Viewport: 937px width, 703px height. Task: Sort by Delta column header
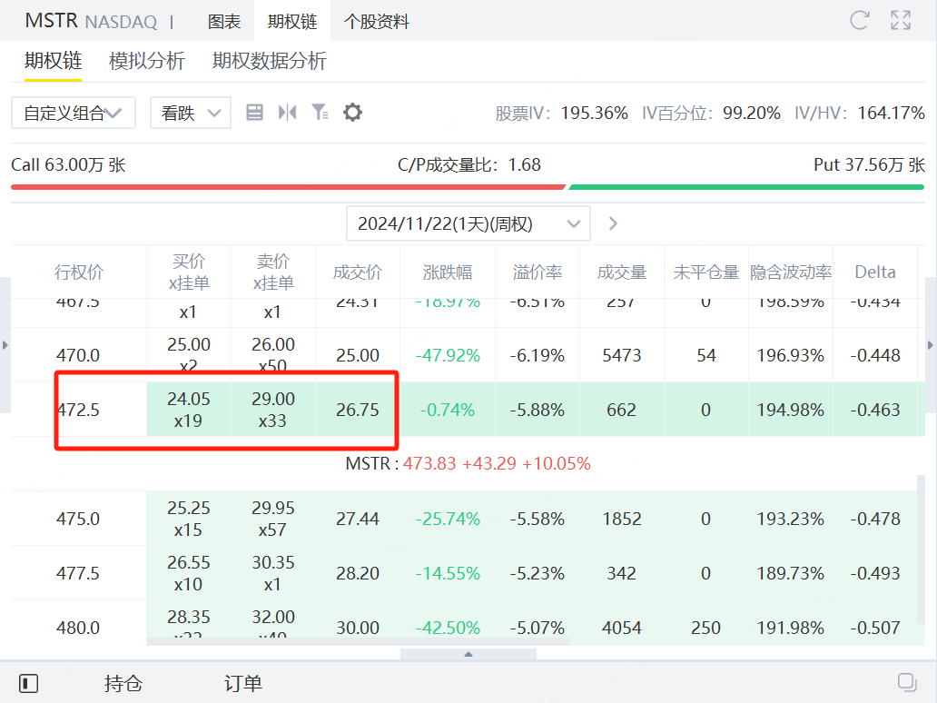coord(875,272)
